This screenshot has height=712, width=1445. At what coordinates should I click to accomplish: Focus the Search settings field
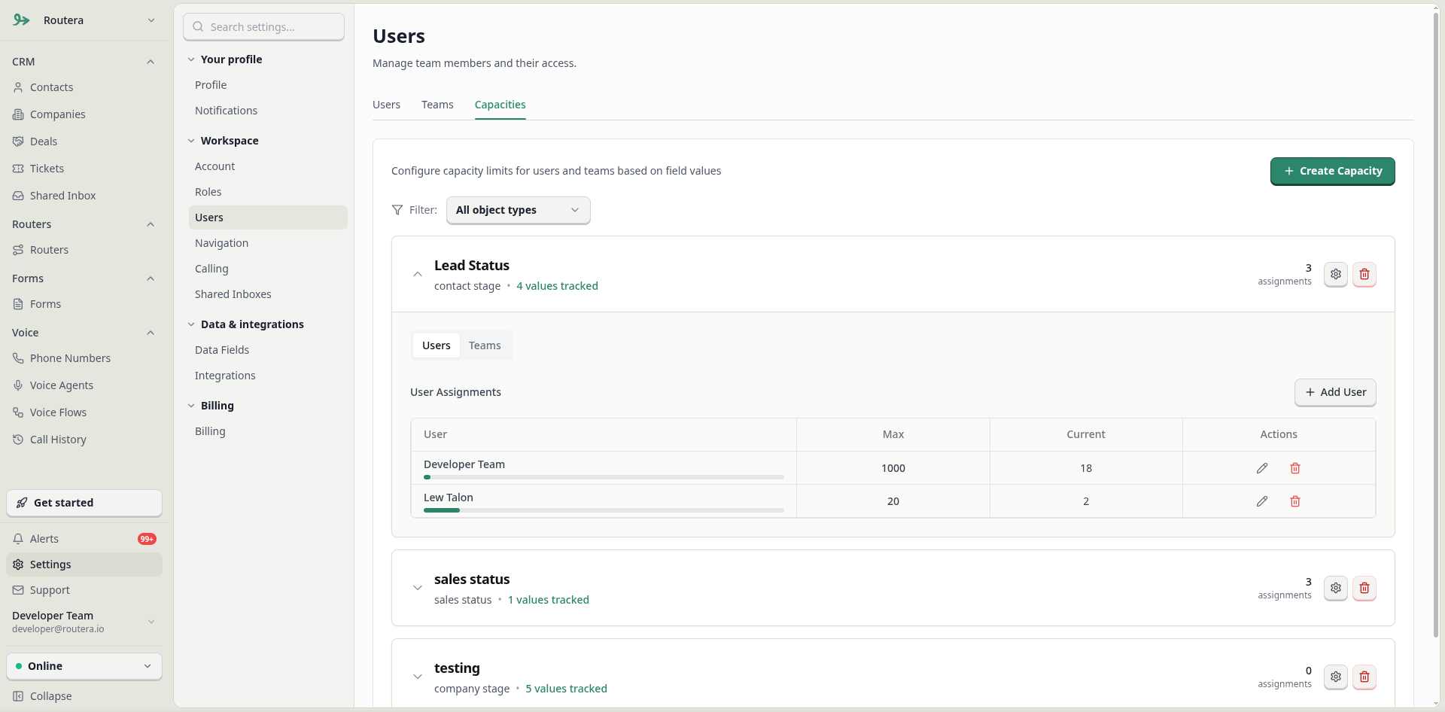(263, 27)
